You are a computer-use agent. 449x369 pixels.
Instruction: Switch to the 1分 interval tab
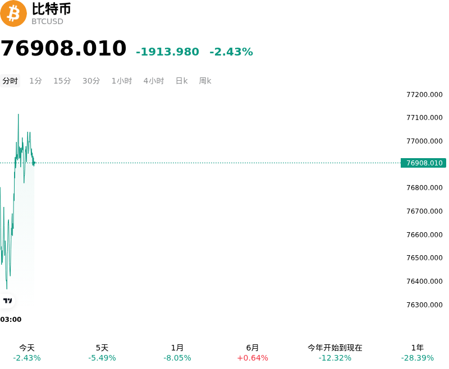pyautogui.click(x=35, y=81)
